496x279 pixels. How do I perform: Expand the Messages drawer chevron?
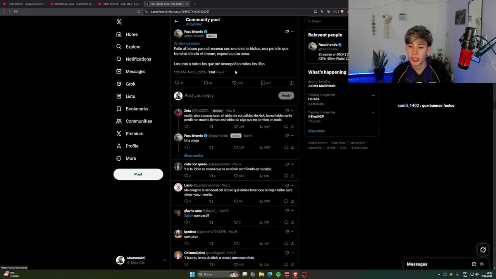tap(482, 264)
